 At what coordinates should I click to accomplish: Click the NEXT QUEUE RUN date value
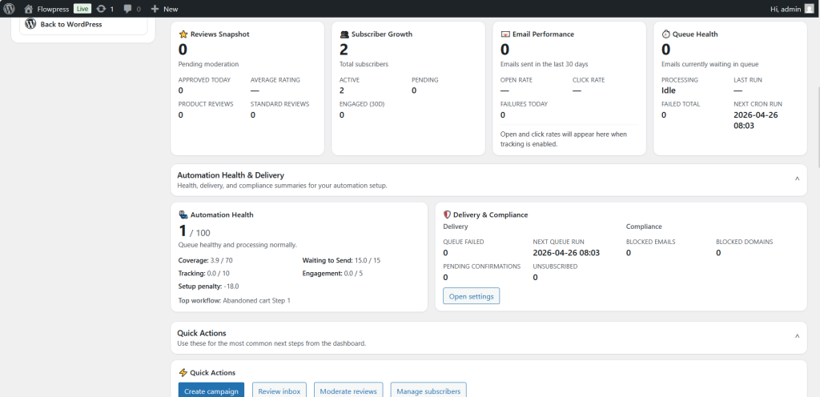coord(566,253)
